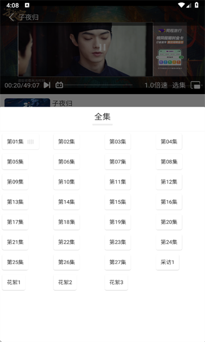205x342 pixels.
Task: Play the 花絮2 behind-the-scenes clip
Action: 65,283
